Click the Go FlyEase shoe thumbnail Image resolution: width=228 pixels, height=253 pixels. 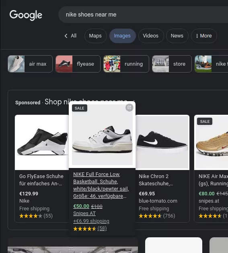click(42, 142)
